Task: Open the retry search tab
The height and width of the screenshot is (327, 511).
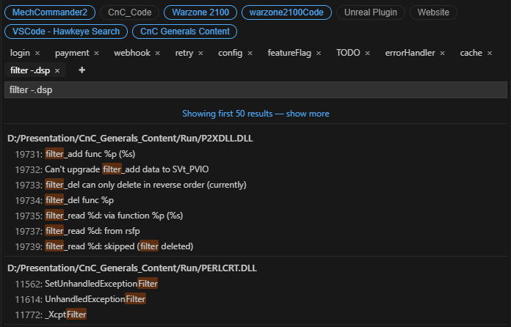Action: pyautogui.click(x=184, y=53)
